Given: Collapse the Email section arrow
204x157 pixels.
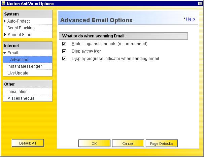Looking at the screenshot, I should point(5,53).
